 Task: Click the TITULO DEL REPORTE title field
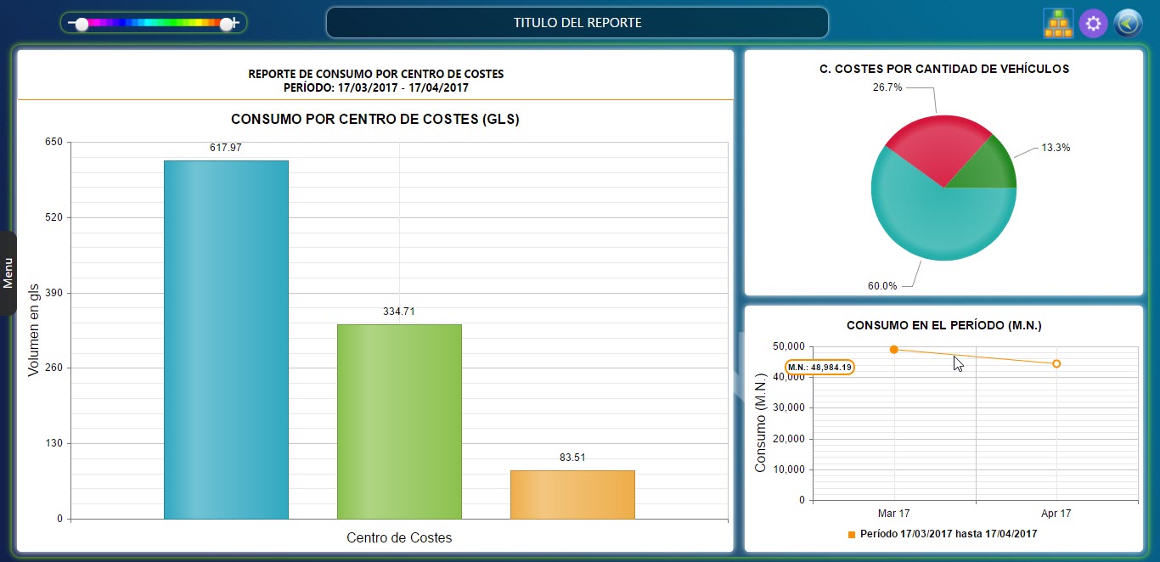577,23
